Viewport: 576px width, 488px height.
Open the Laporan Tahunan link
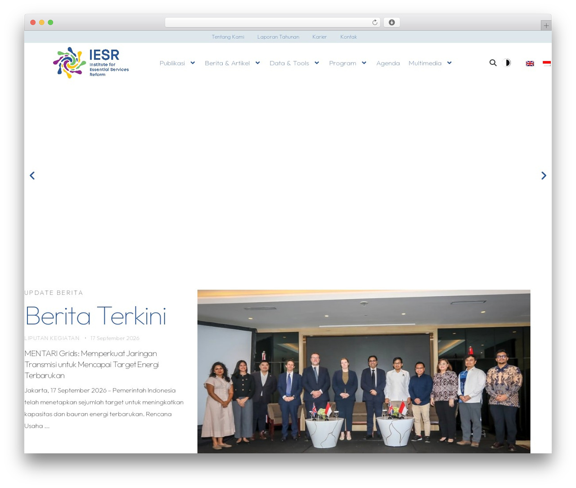(x=278, y=37)
